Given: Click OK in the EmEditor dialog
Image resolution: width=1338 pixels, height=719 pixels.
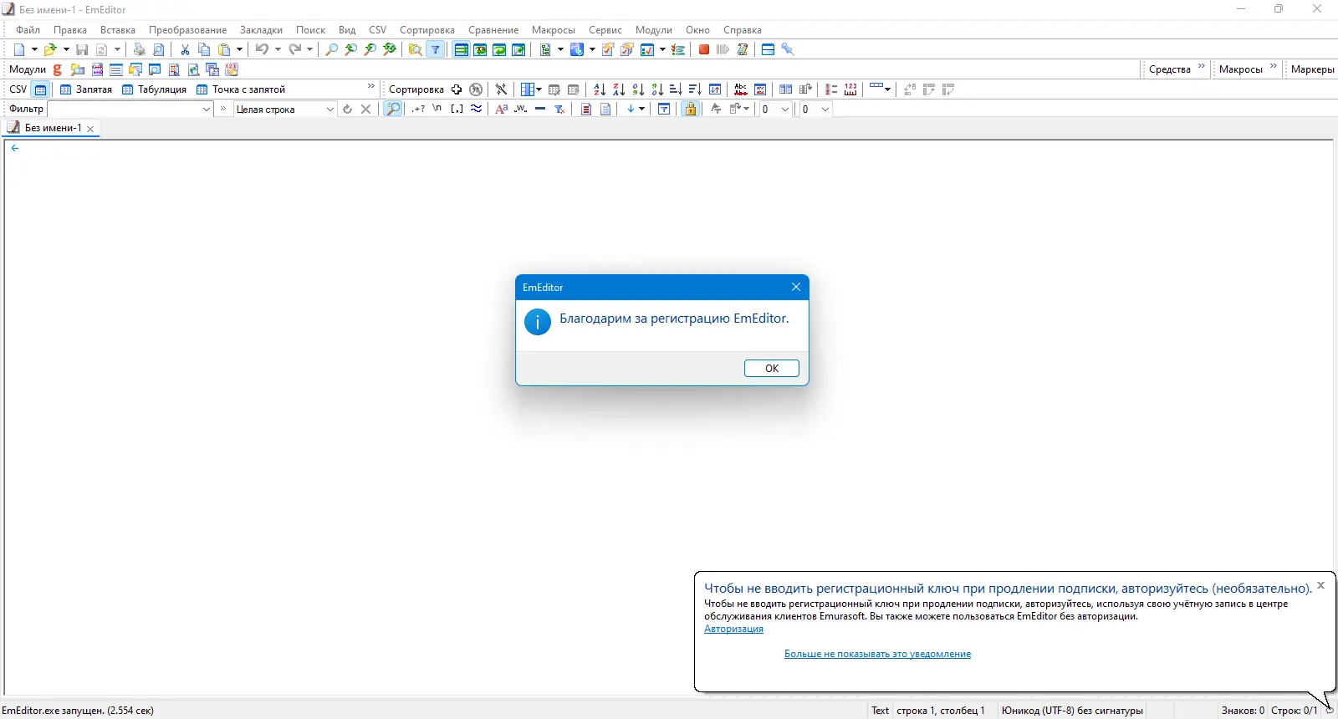Looking at the screenshot, I should tap(772, 369).
